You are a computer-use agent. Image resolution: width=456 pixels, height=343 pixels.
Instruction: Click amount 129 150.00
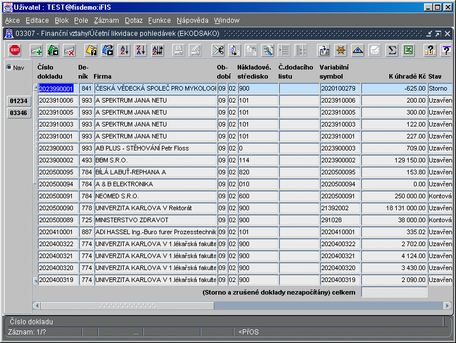point(394,160)
